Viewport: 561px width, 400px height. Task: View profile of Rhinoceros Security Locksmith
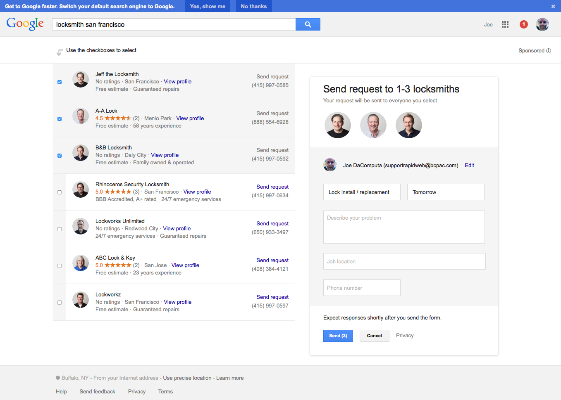[197, 192]
